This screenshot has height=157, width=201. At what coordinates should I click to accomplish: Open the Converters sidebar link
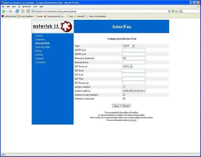point(40,62)
